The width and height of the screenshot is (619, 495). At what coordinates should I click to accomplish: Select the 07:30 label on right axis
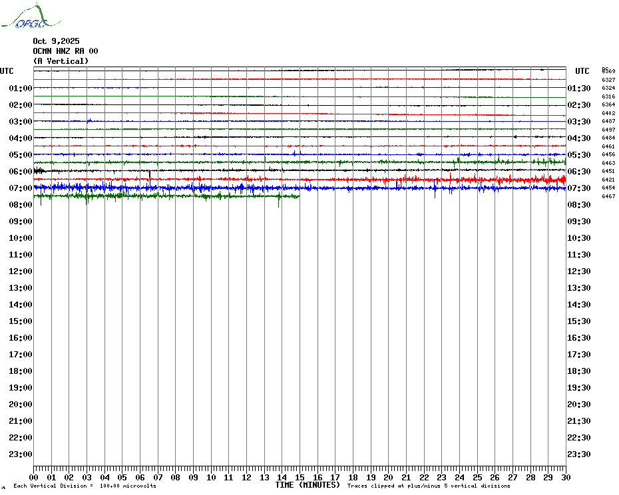[579, 188]
